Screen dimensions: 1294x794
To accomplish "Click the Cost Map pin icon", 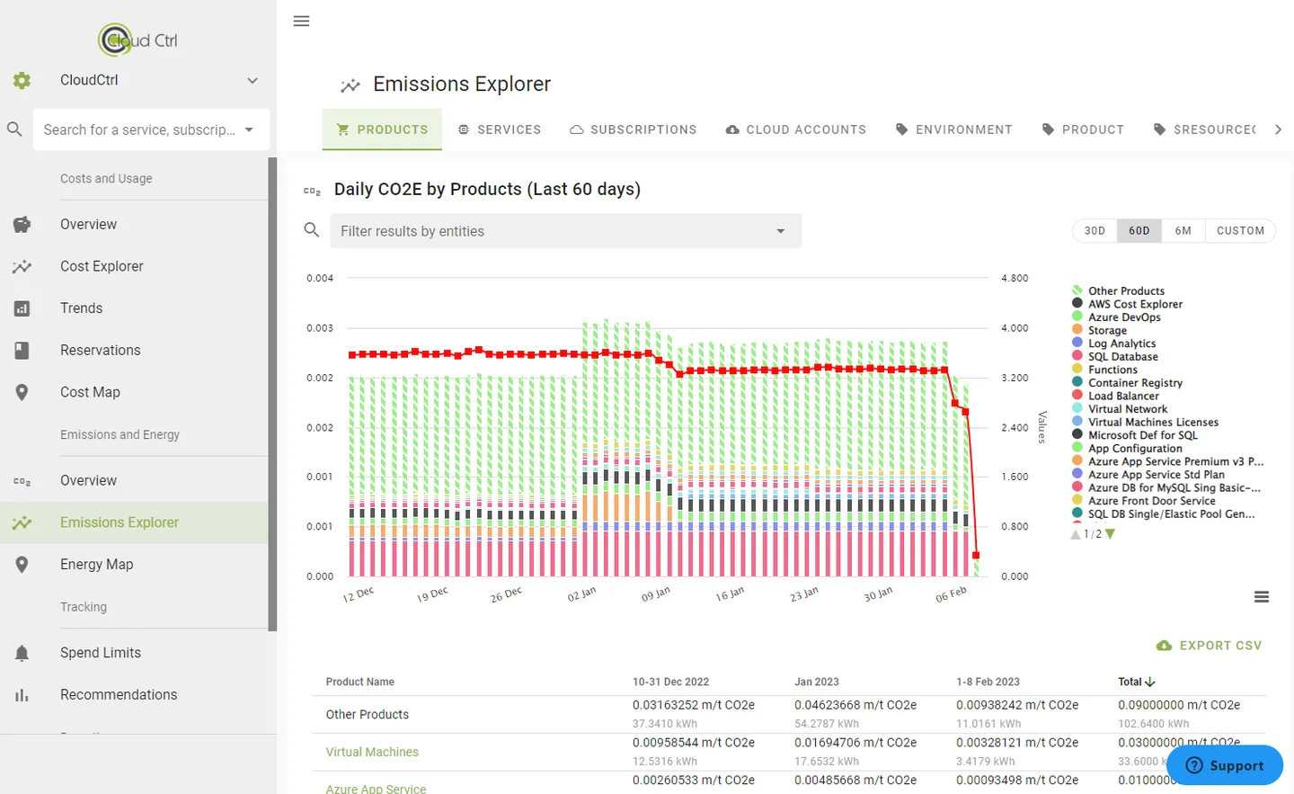I will tap(22, 392).
